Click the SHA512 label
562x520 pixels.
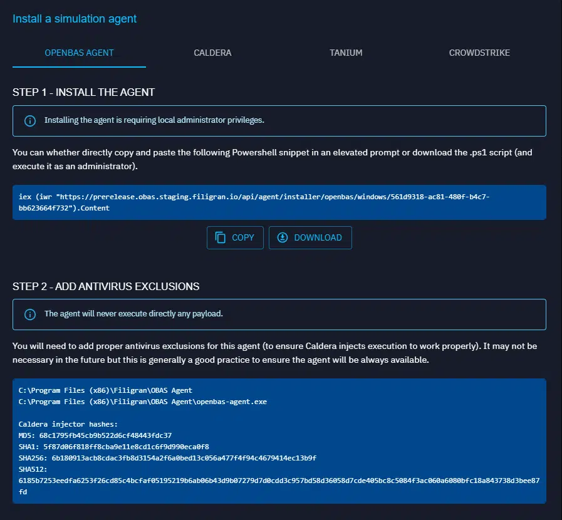pyautogui.click(x=33, y=469)
